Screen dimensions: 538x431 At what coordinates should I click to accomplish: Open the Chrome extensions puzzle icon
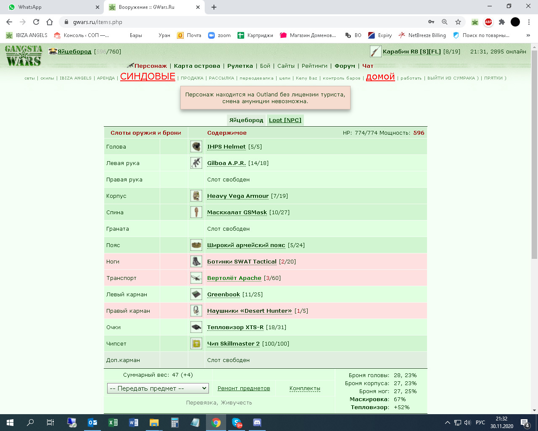point(501,22)
